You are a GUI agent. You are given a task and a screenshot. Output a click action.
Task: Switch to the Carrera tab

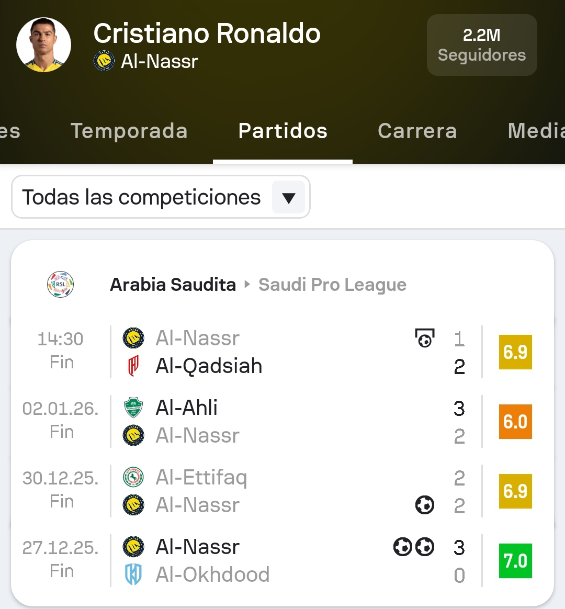[417, 131]
